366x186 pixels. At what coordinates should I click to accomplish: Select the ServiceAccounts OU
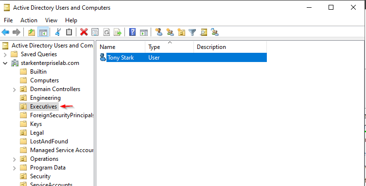[x=51, y=185]
